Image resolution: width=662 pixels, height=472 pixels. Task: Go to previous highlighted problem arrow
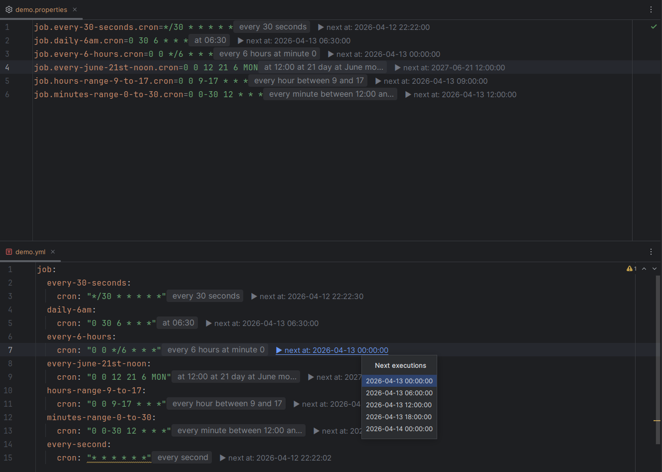[x=644, y=269]
